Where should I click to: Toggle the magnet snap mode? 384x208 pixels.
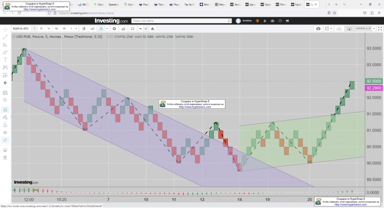[5, 110]
